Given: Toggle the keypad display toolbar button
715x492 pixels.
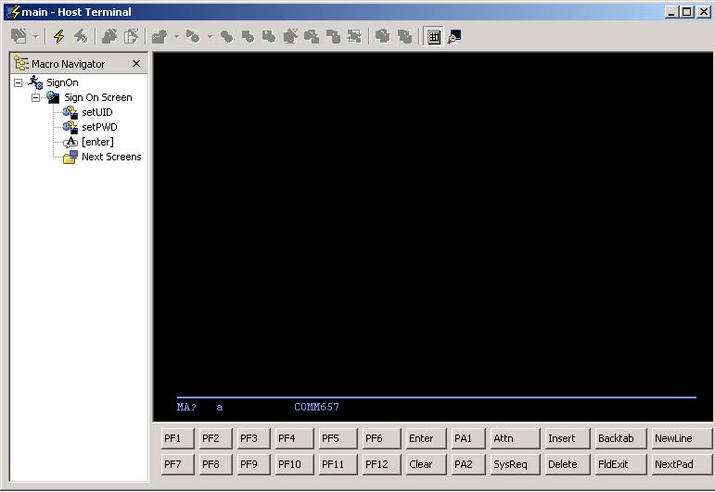Looking at the screenshot, I should tap(434, 36).
